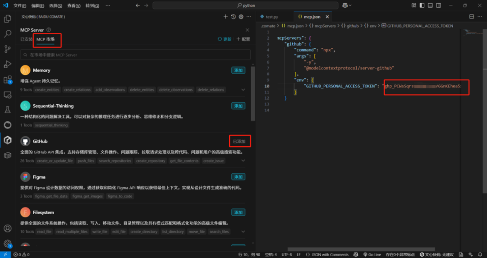Expand the Filesystem server tool list
487x258 pixels.
tap(243, 231)
